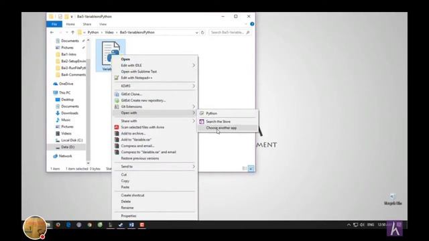Select Local Disk (C:) in navigation pane
Viewport: 429px width, 241px height.
pyautogui.click(x=72, y=141)
